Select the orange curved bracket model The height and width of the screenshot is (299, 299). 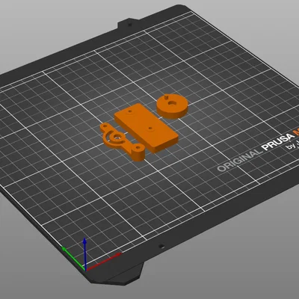(123, 141)
